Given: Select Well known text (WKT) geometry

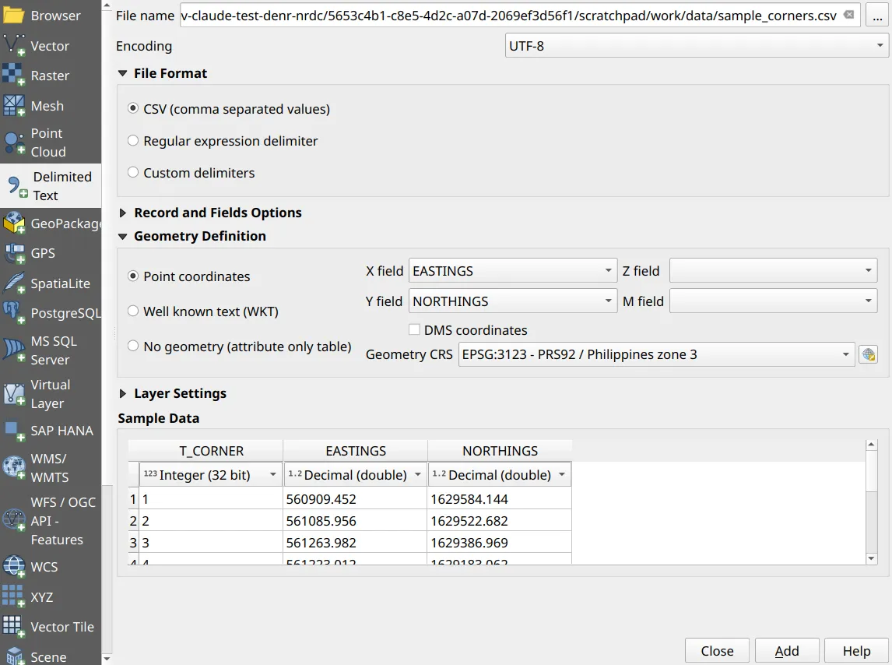Looking at the screenshot, I should (133, 311).
